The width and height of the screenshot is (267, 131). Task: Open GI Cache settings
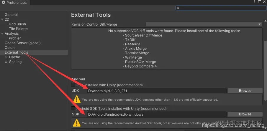(12, 57)
